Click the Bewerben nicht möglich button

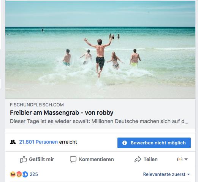click(154, 143)
